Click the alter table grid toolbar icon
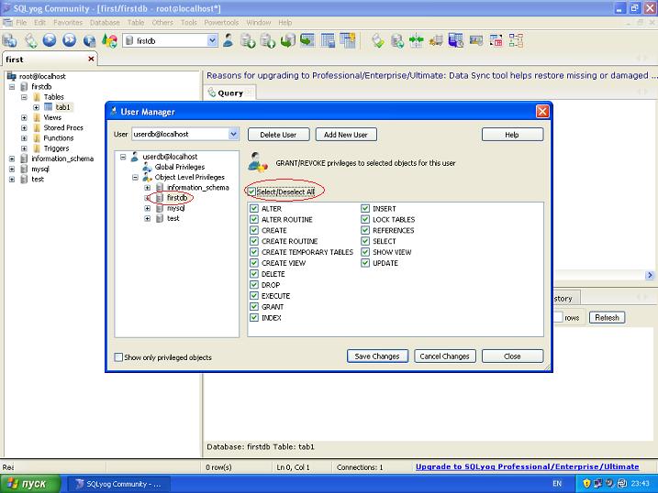 (x=328, y=40)
